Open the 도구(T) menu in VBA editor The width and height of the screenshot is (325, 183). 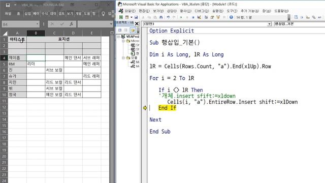coord(232,11)
